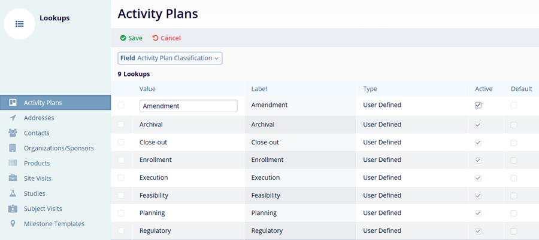Viewport: 539px width, 240px height.
Task: Click the Contacts people icon in sidebar
Action: [x=13, y=133]
